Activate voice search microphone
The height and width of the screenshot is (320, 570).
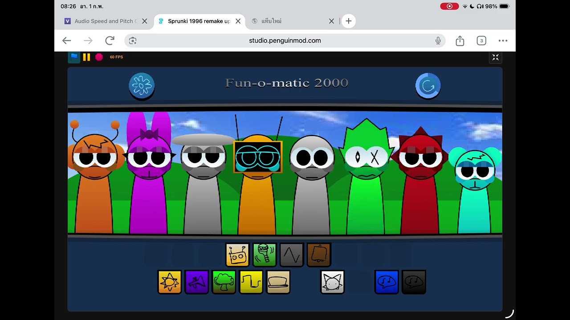(x=438, y=40)
